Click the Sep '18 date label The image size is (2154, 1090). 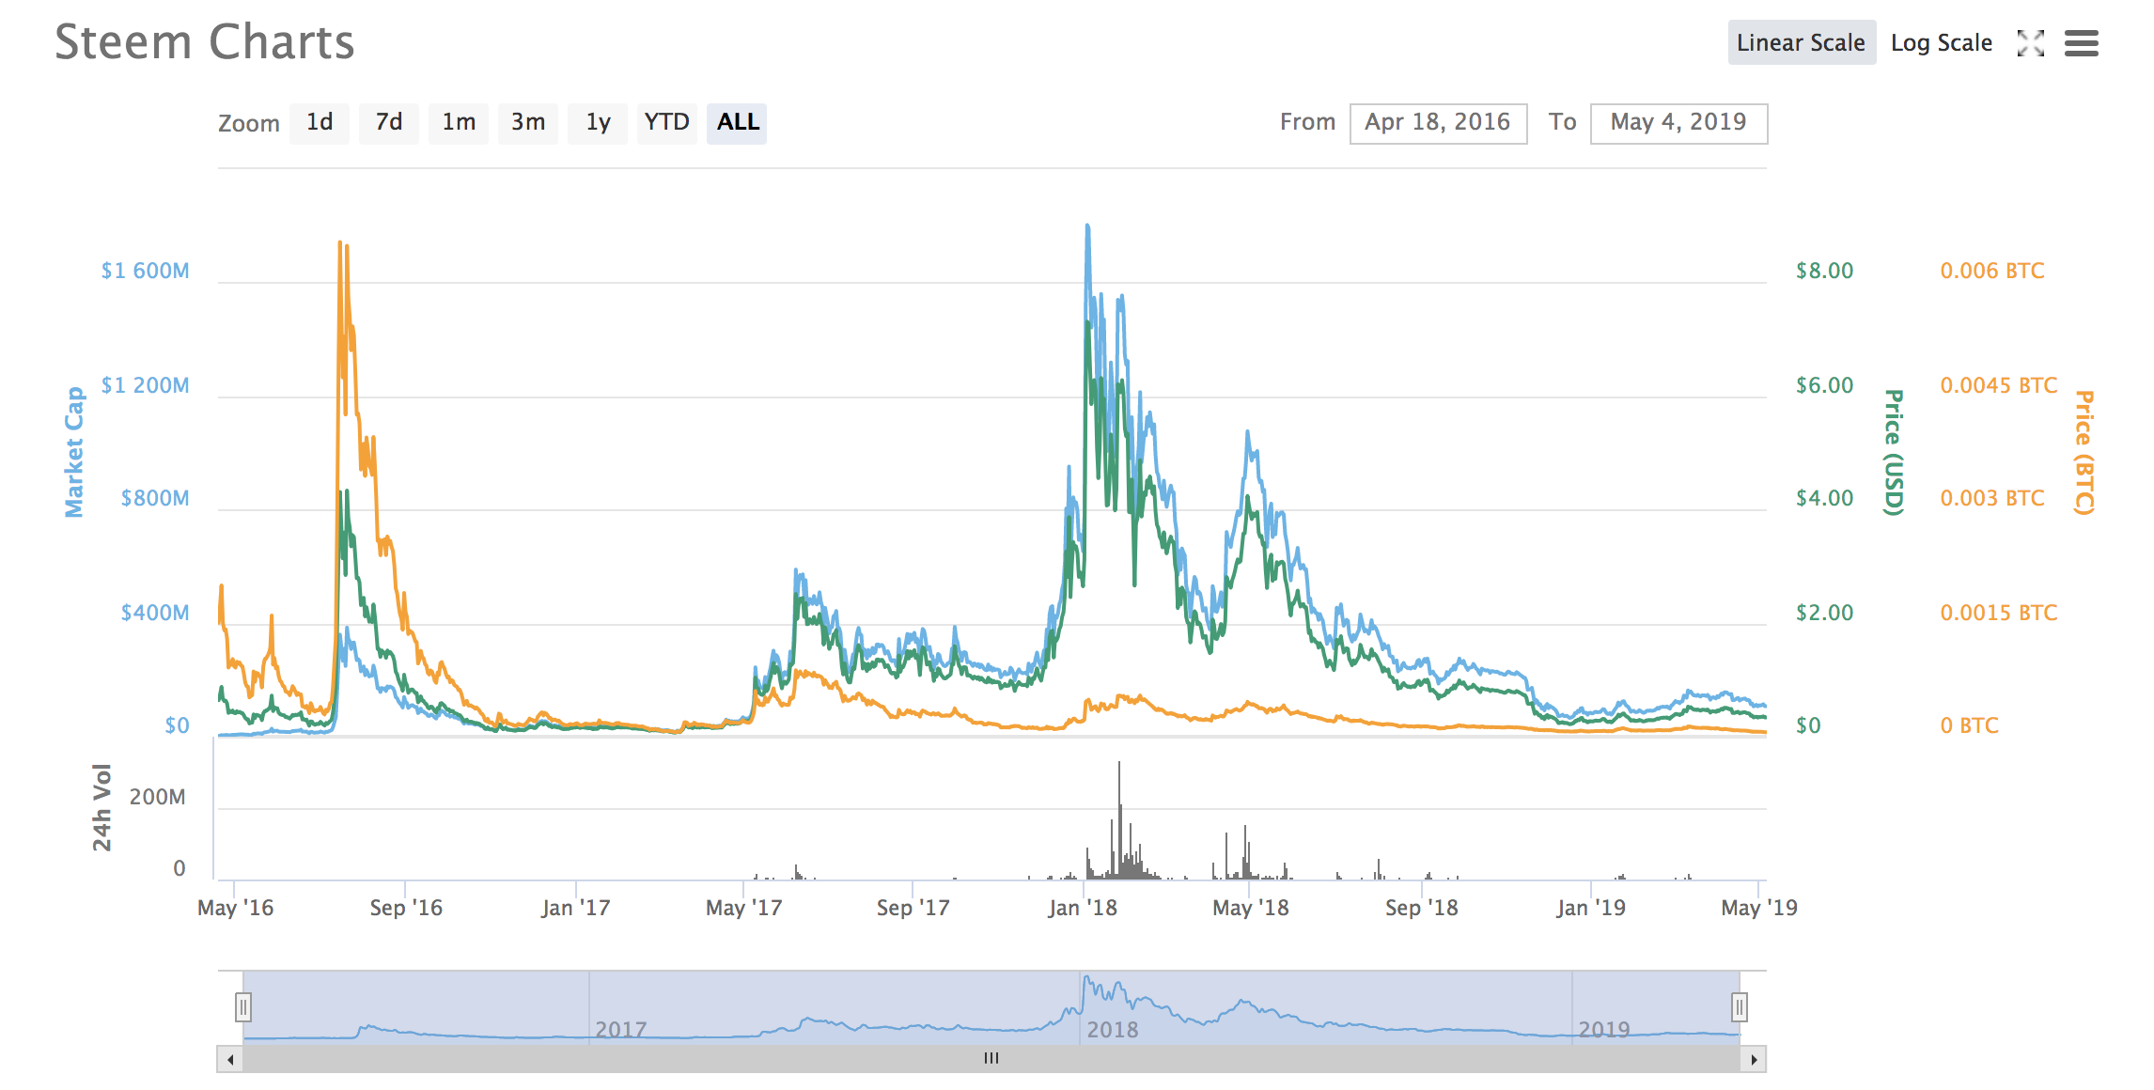pyautogui.click(x=1421, y=908)
